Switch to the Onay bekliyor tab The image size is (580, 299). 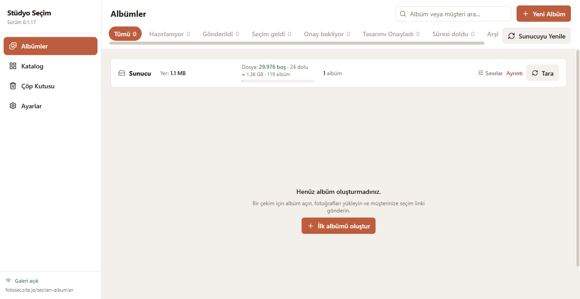click(x=327, y=34)
